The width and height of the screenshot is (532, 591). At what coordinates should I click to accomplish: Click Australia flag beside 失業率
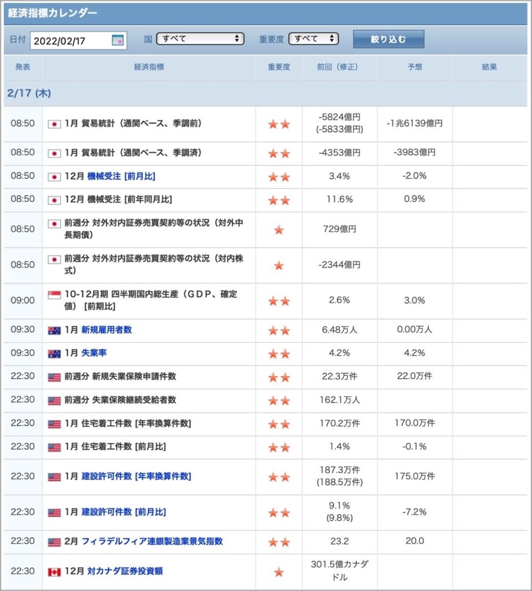(54, 354)
